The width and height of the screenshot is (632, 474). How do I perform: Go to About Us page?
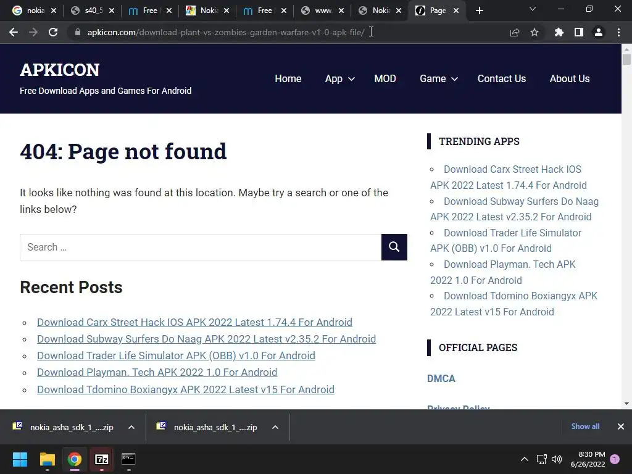pos(570,78)
